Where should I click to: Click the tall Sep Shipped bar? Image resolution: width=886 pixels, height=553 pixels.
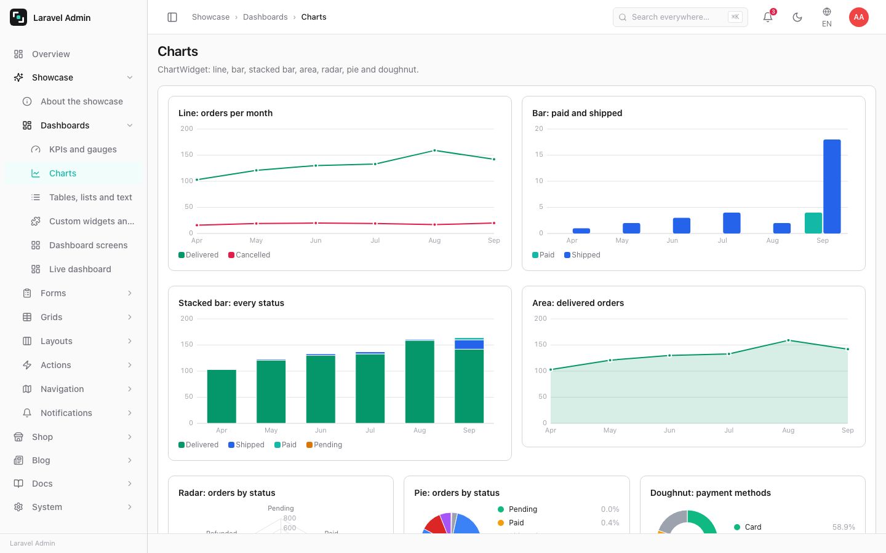pos(832,186)
